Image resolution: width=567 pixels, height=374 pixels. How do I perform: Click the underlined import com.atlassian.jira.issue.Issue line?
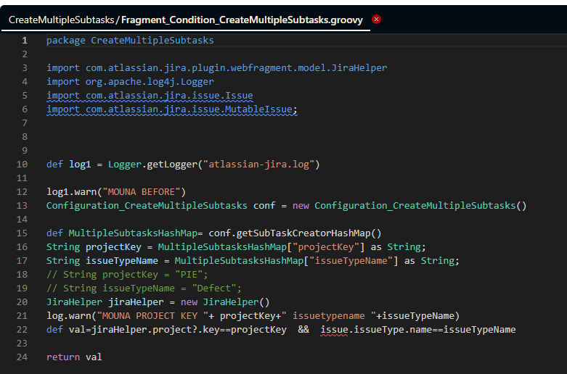(150, 96)
